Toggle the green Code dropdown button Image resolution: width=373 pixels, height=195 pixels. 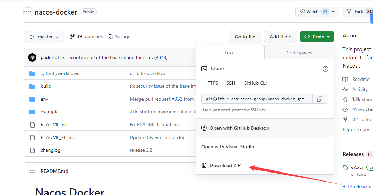click(x=317, y=37)
